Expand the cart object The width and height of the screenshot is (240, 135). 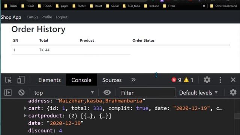pyautogui.click(x=25, y=108)
